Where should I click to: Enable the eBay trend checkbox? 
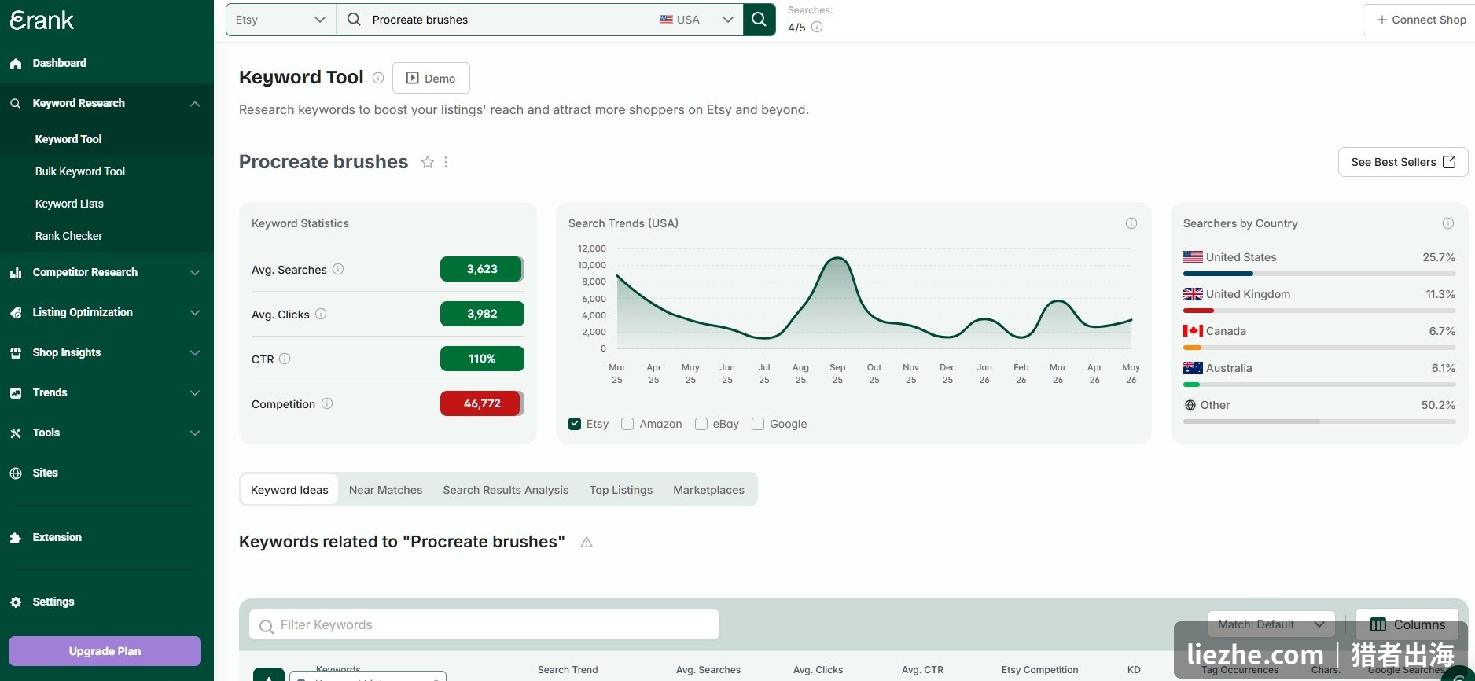tap(701, 424)
